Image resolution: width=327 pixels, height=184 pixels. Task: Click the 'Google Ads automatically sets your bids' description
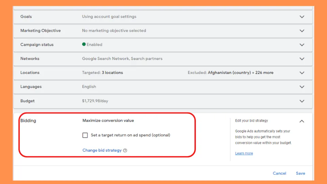(263, 137)
